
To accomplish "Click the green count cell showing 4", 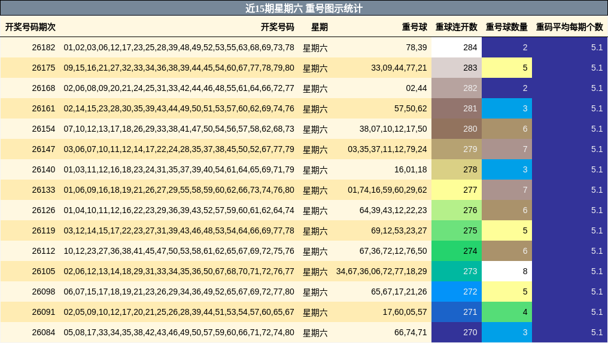I will tap(507, 312).
